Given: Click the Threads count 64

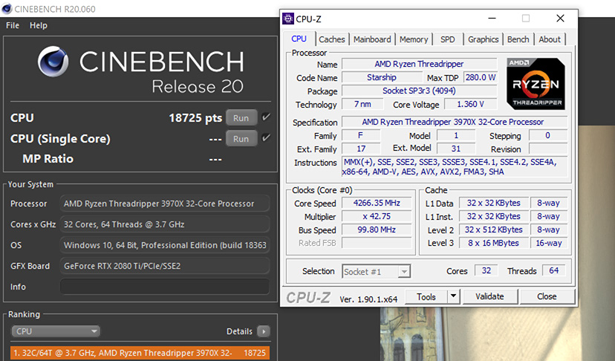Looking at the screenshot, I should pos(554,270).
